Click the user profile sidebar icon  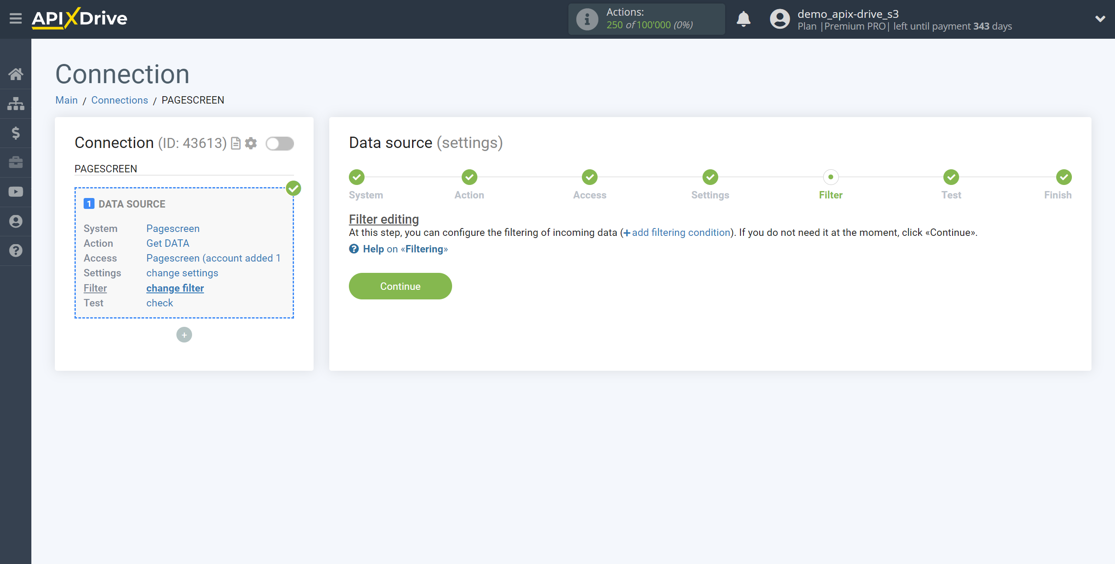(x=15, y=221)
